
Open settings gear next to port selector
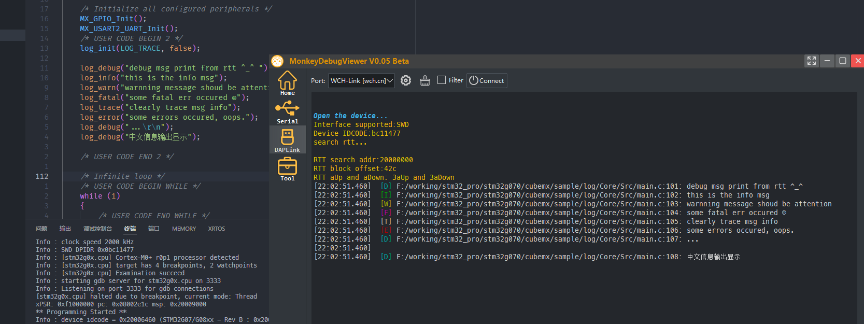click(x=406, y=80)
